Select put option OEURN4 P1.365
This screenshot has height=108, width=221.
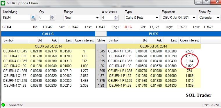[x=120, y=71]
